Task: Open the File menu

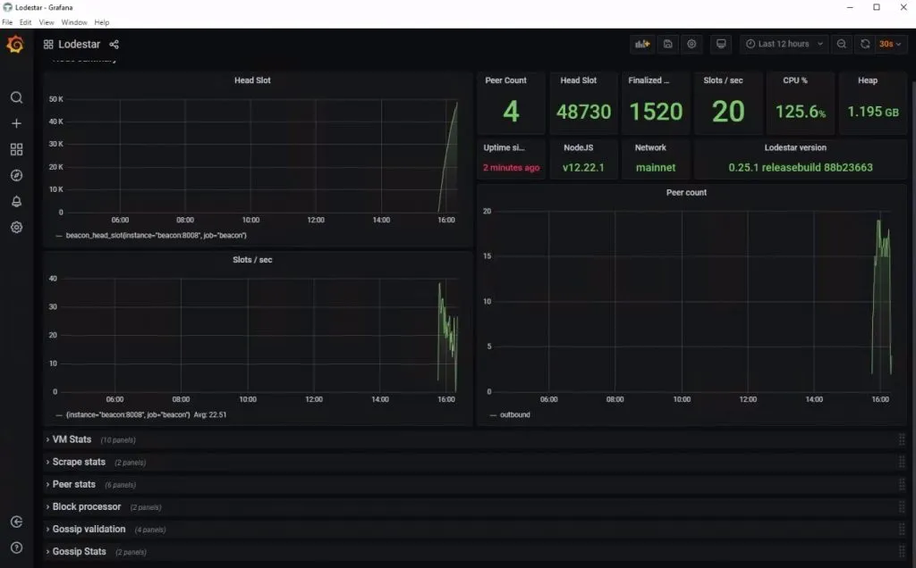Action: point(7,22)
